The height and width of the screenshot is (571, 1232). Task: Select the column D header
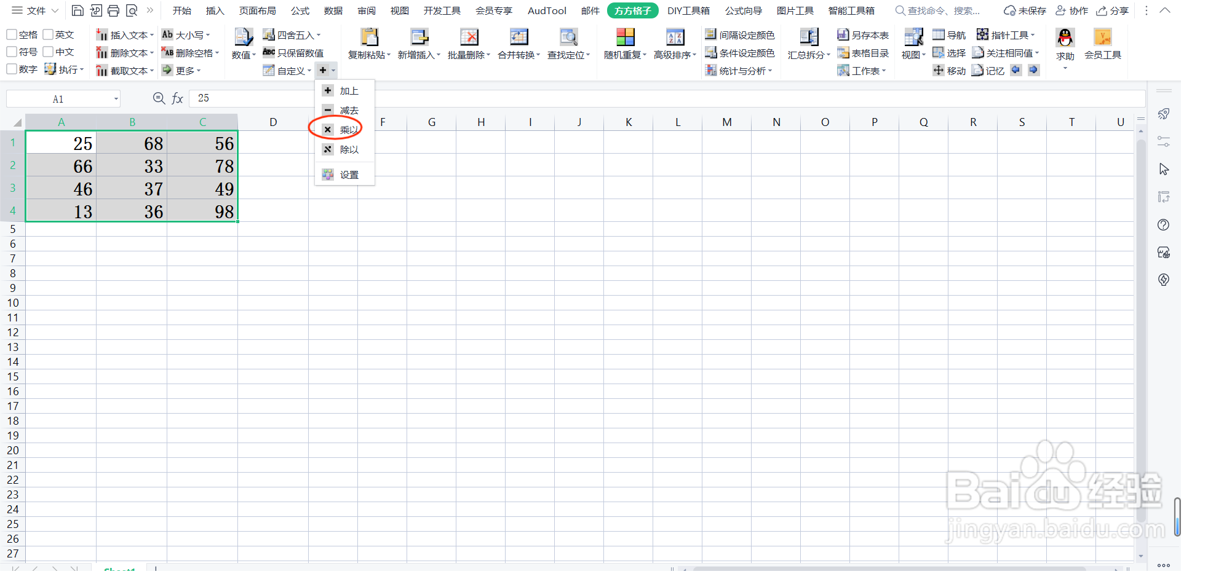(x=273, y=122)
